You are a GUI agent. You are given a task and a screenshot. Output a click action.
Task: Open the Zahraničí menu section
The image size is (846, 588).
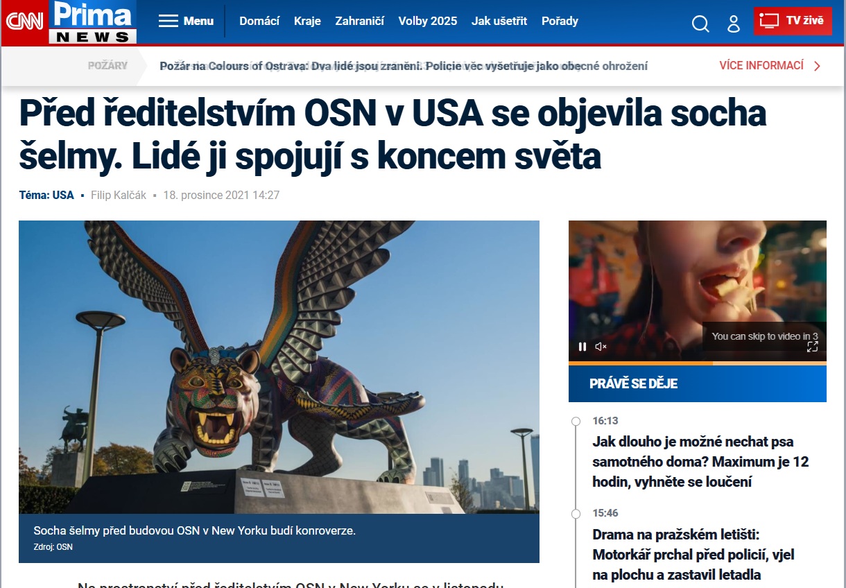359,21
